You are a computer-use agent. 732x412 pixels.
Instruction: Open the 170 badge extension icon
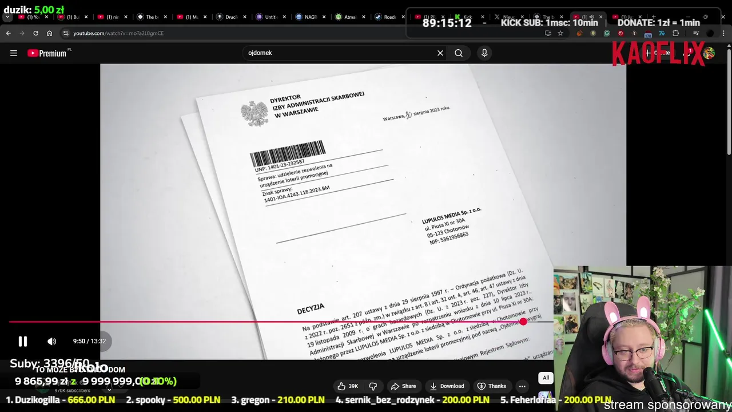(648, 34)
